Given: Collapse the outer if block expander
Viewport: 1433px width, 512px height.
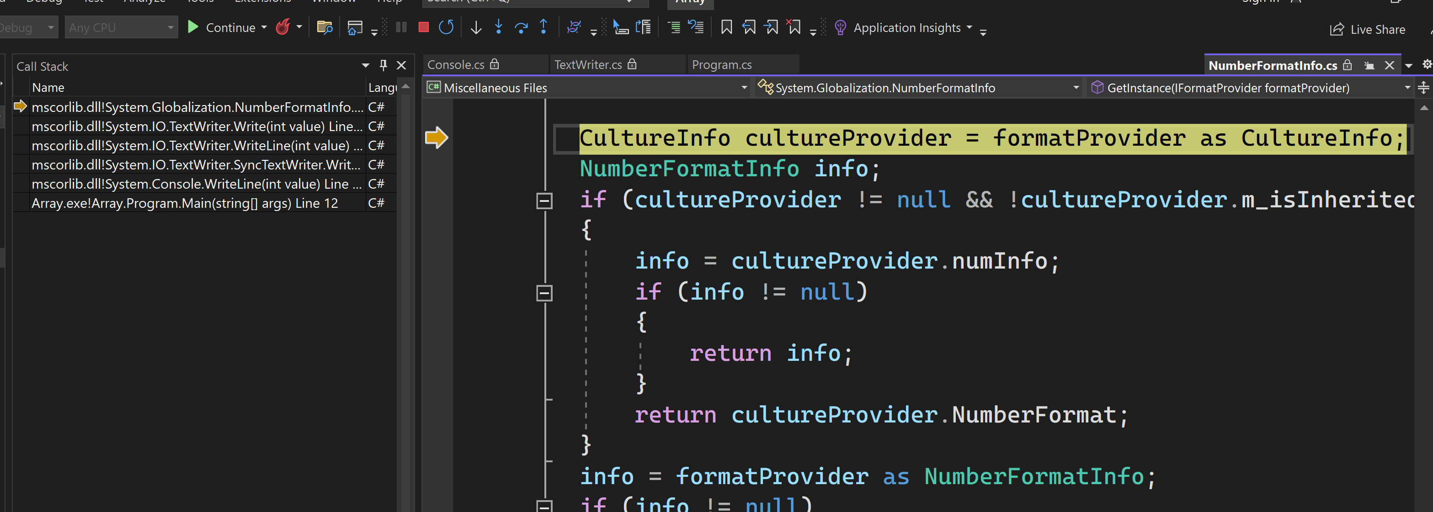Looking at the screenshot, I should [544, 200].
